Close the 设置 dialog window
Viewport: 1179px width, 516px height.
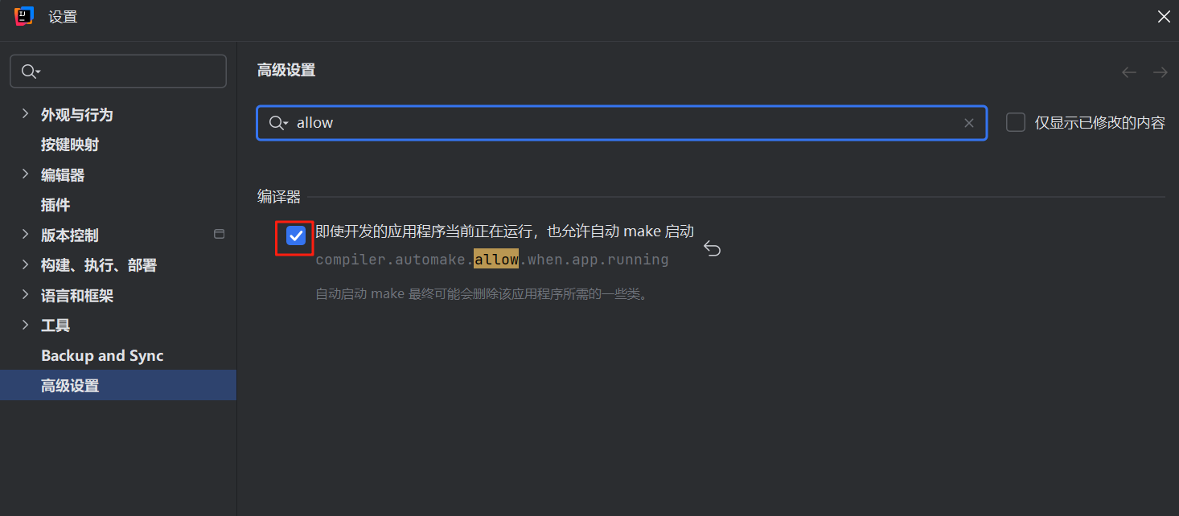(x=1163, y=17)
